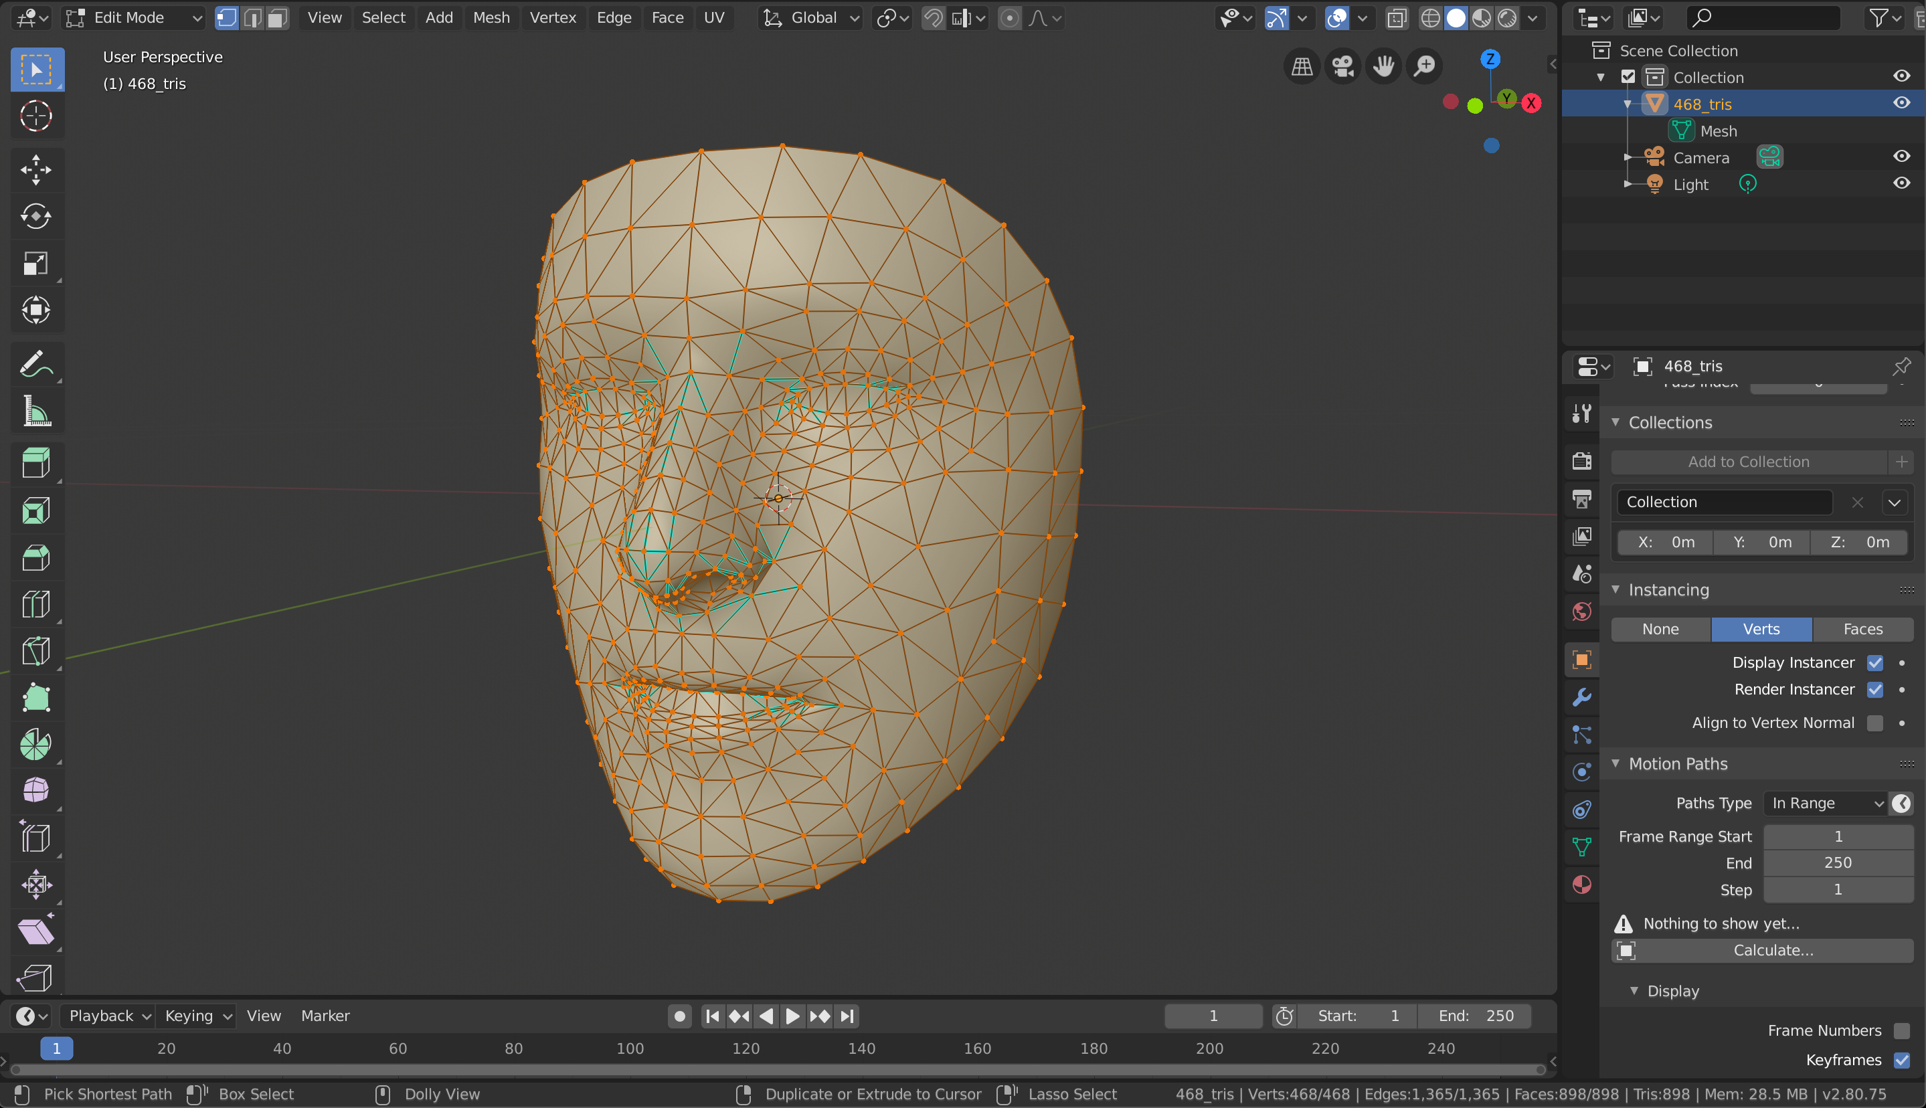Screen dimensions: 1926x1108
Task: Open the Material properties tab
Action: 1582,885
